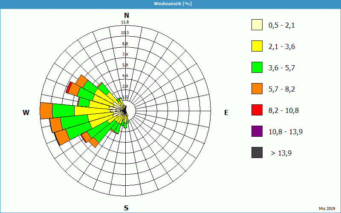Select the 7,4 radial axis value
341x213 pixels.
125,54
